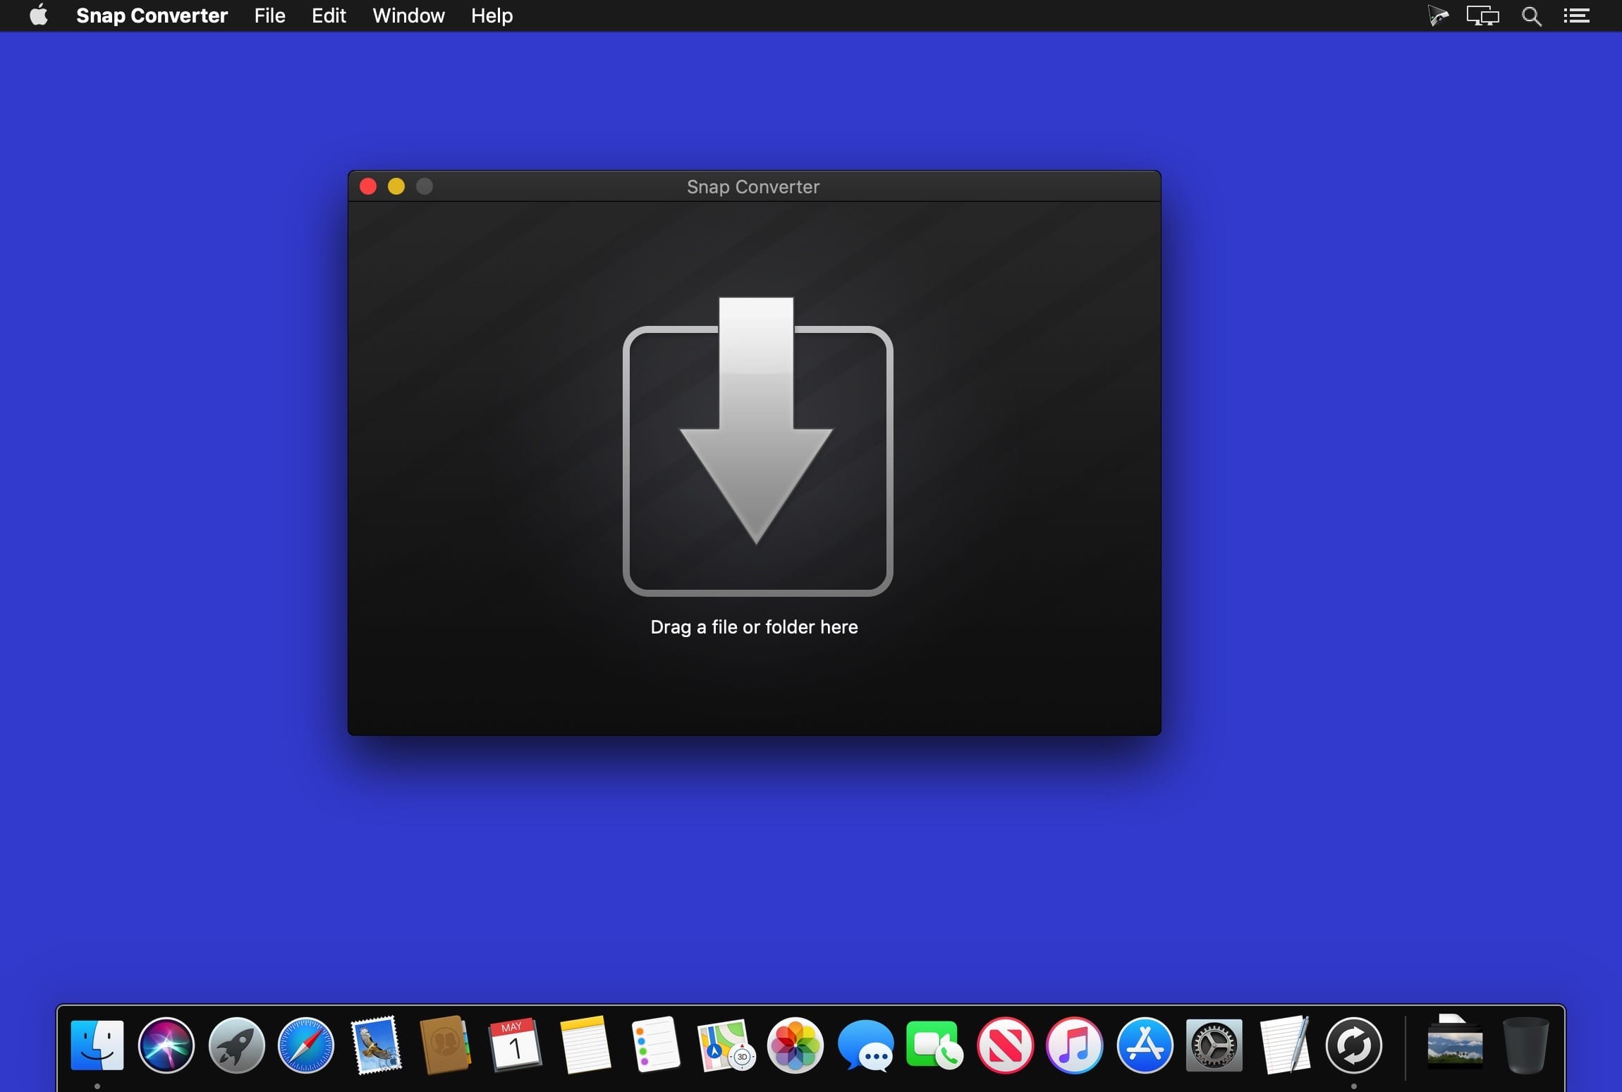Open the App Store icon in dock

tap(1145, 1045)
